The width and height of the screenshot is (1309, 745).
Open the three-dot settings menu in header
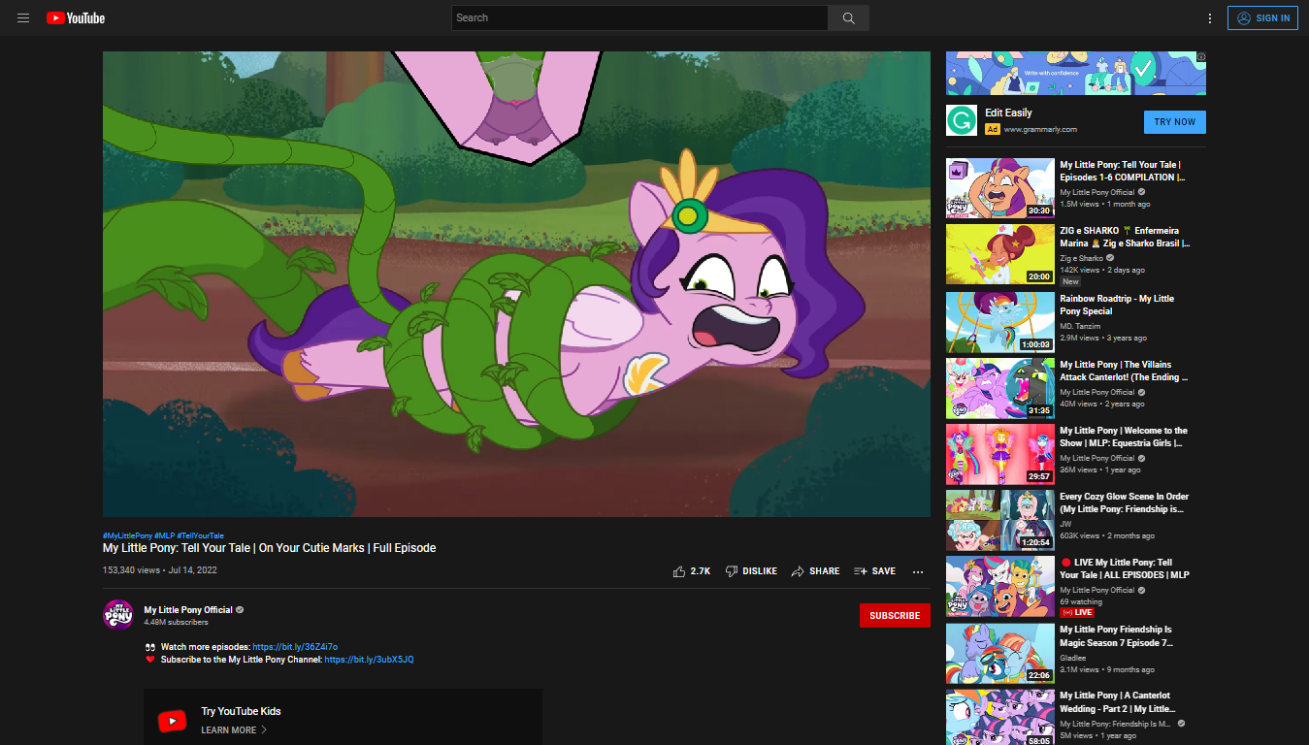coord(1210,18)
